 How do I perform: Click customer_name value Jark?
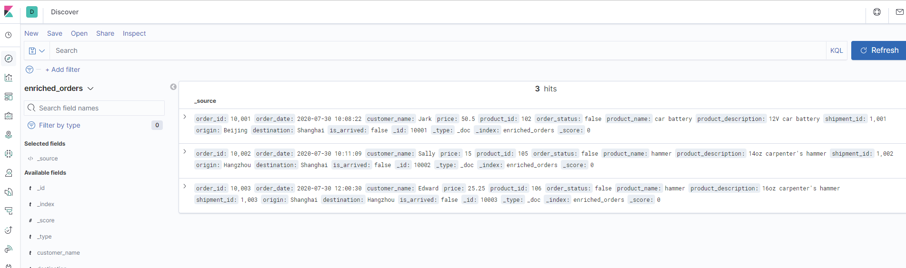pyautogui.click(x=425, y=119)
